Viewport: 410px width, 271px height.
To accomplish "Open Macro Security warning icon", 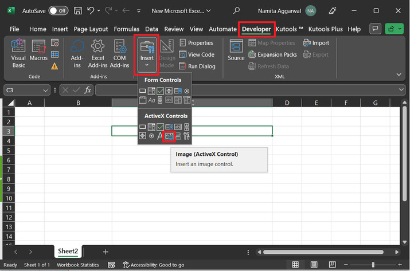I will pos(55,66).
